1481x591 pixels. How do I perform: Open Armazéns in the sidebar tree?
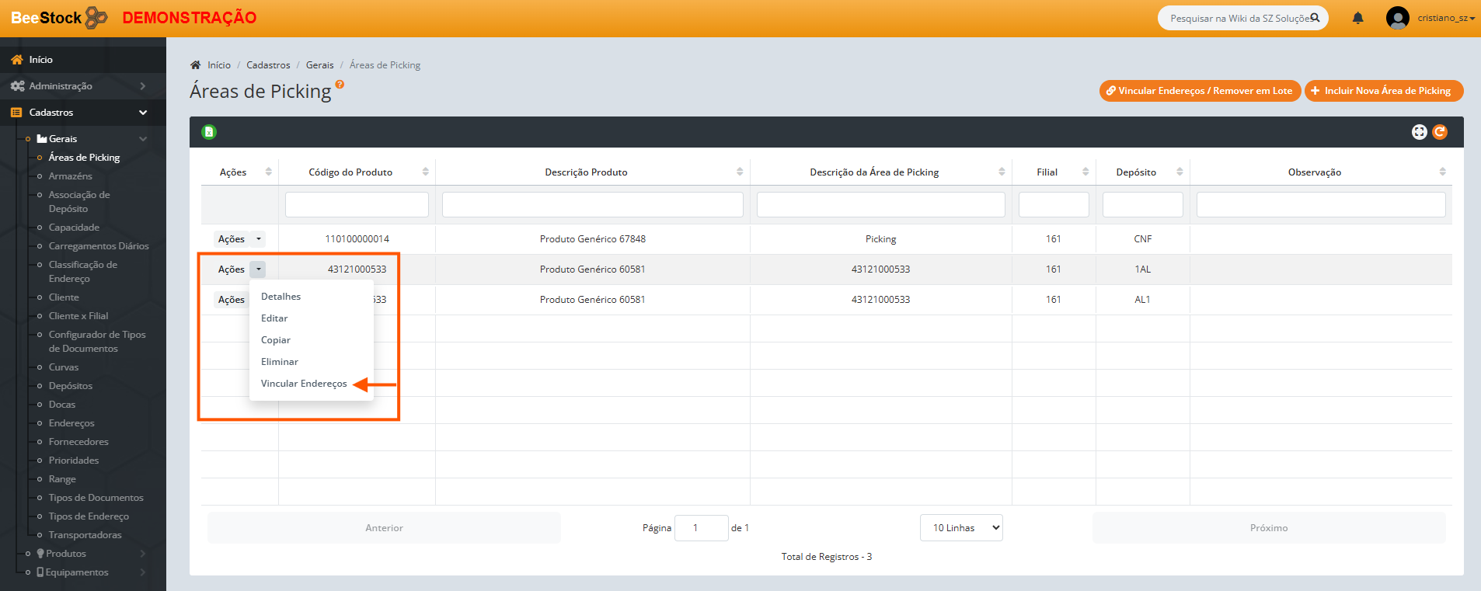point(70,176)
